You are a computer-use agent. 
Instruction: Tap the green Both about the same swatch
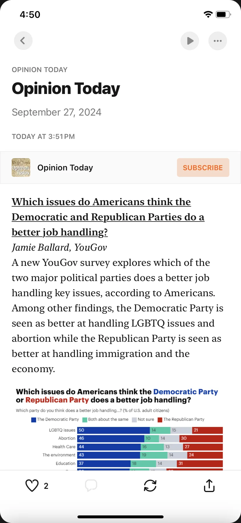[x=85, y=420]
